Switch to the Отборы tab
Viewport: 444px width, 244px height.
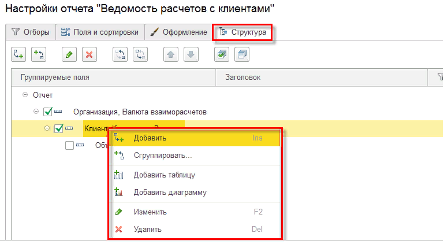31,32
